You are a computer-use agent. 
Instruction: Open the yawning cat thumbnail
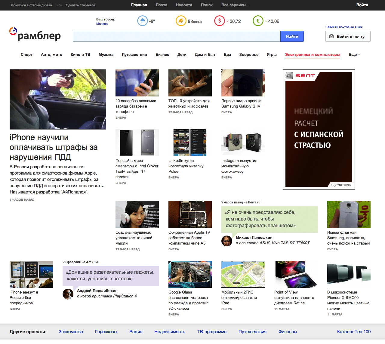(190, 83)
